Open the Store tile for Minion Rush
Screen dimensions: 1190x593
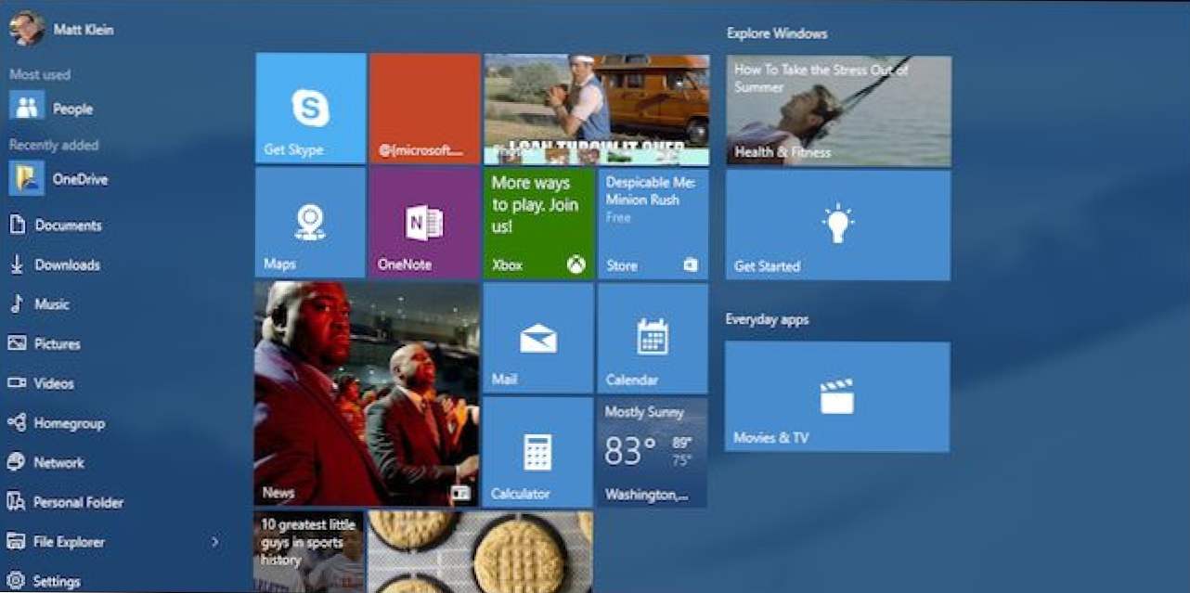pos(653,224)
